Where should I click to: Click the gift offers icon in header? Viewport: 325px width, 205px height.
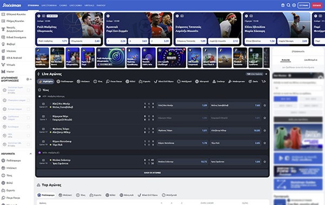point(283,5)
